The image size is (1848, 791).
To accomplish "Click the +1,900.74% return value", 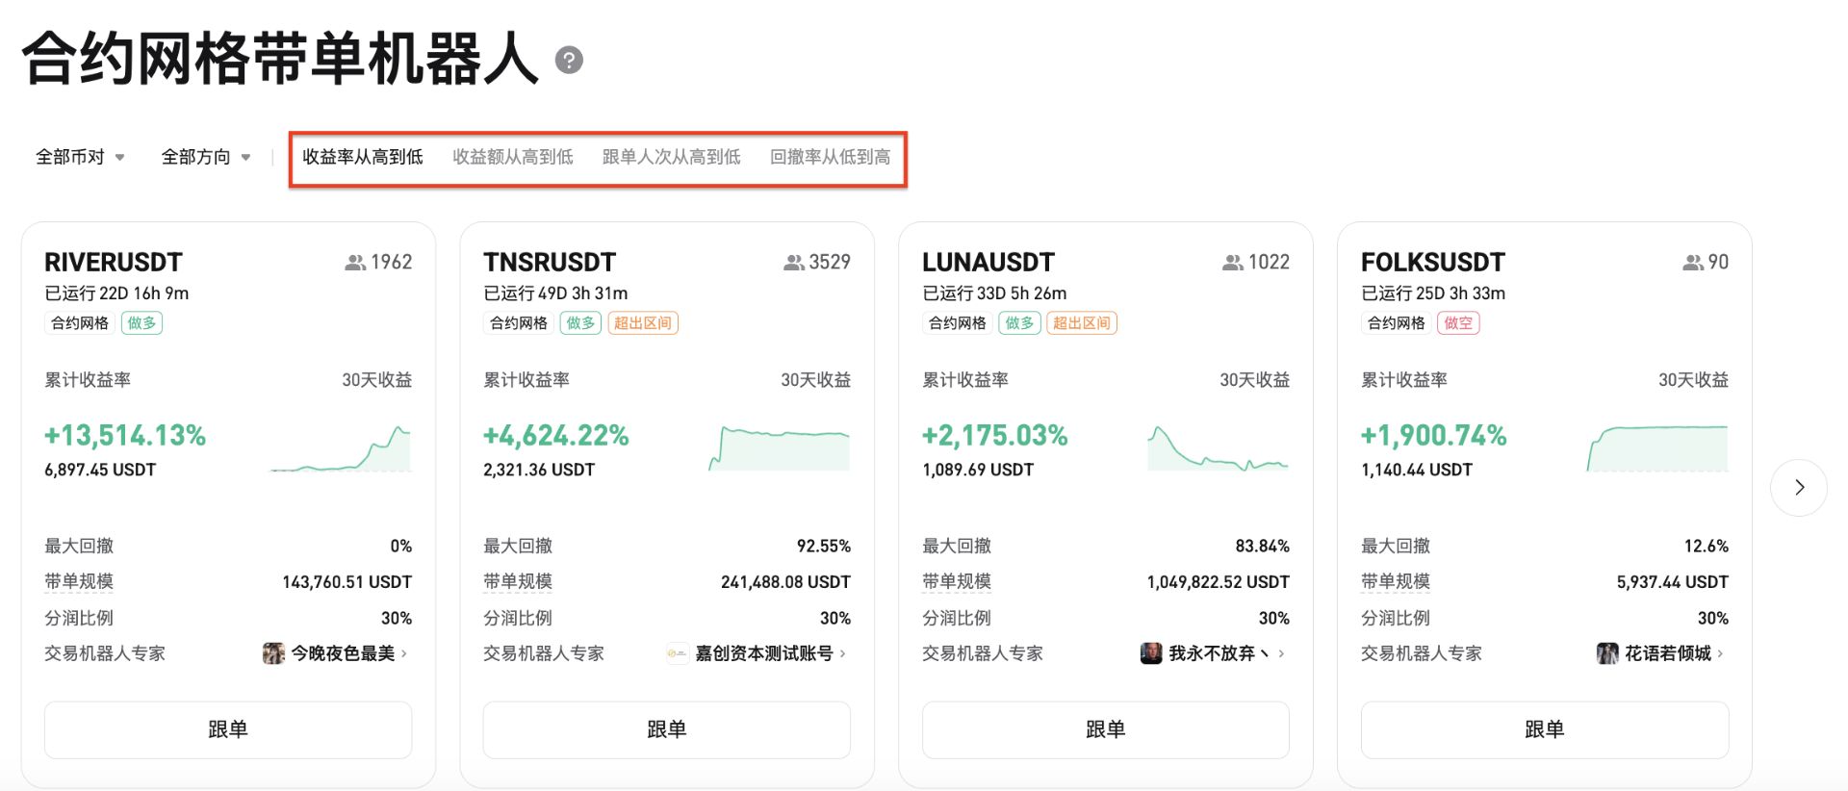I will 1434,436.
